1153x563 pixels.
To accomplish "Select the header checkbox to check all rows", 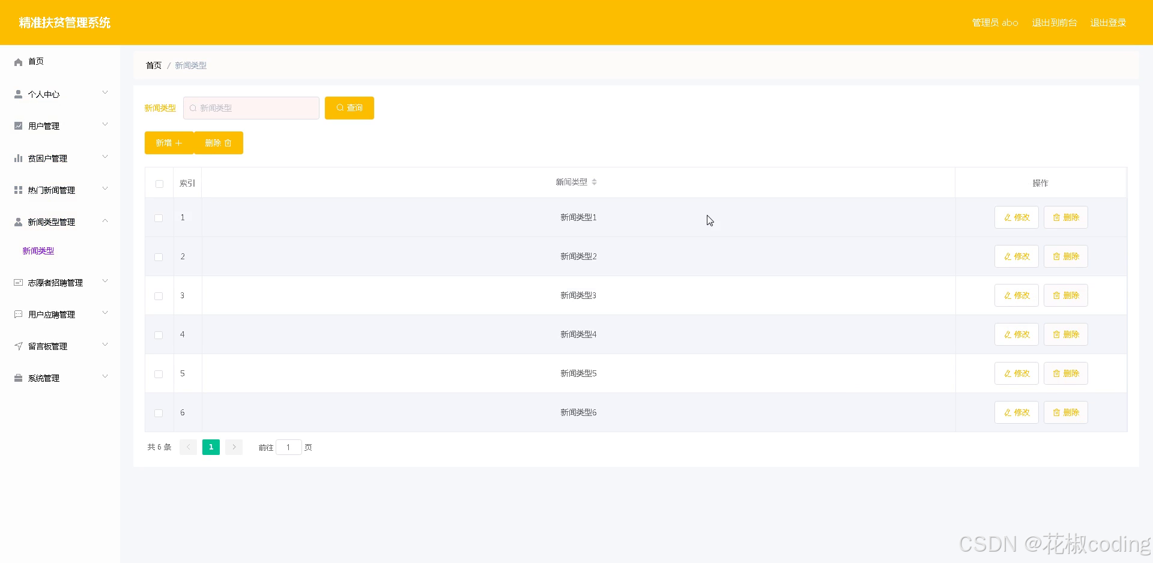I will coord(159,184).
